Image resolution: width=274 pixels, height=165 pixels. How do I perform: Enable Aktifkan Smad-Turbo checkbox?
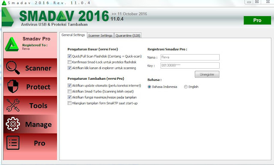coord(69,91)
